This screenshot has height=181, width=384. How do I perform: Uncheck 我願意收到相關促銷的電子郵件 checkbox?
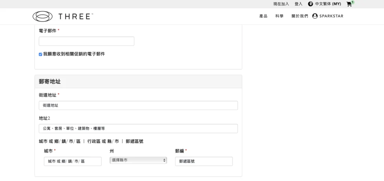pos(40,54)
